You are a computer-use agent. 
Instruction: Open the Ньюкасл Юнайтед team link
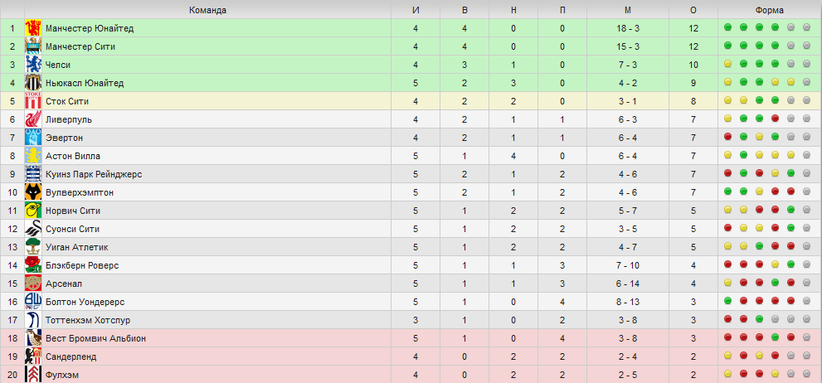click(x=85, y=83)
